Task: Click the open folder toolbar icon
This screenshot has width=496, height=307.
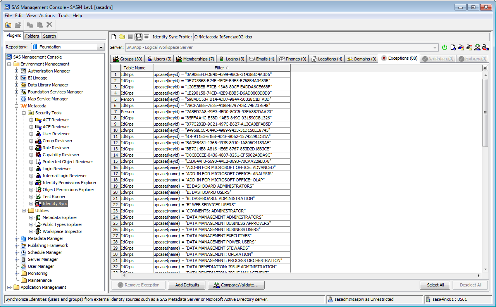Action: (x=18, y=25)
